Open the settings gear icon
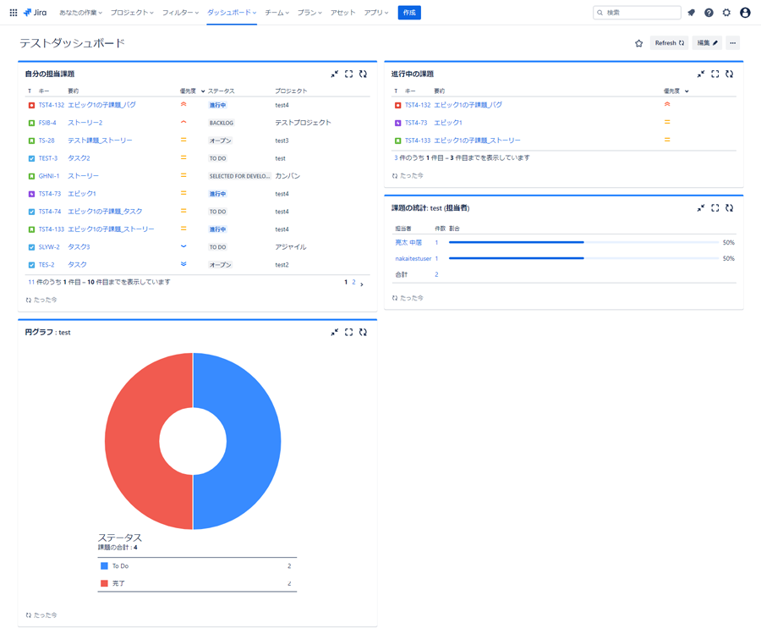 pyautogui.click(x=726, y=13)
